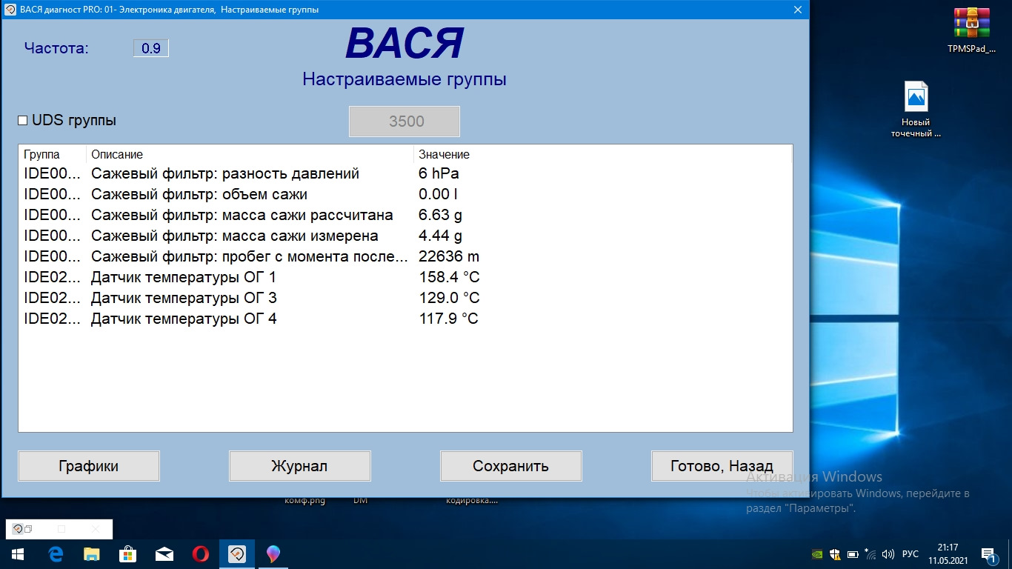Click value 129.0 °C

coord(449,298)
